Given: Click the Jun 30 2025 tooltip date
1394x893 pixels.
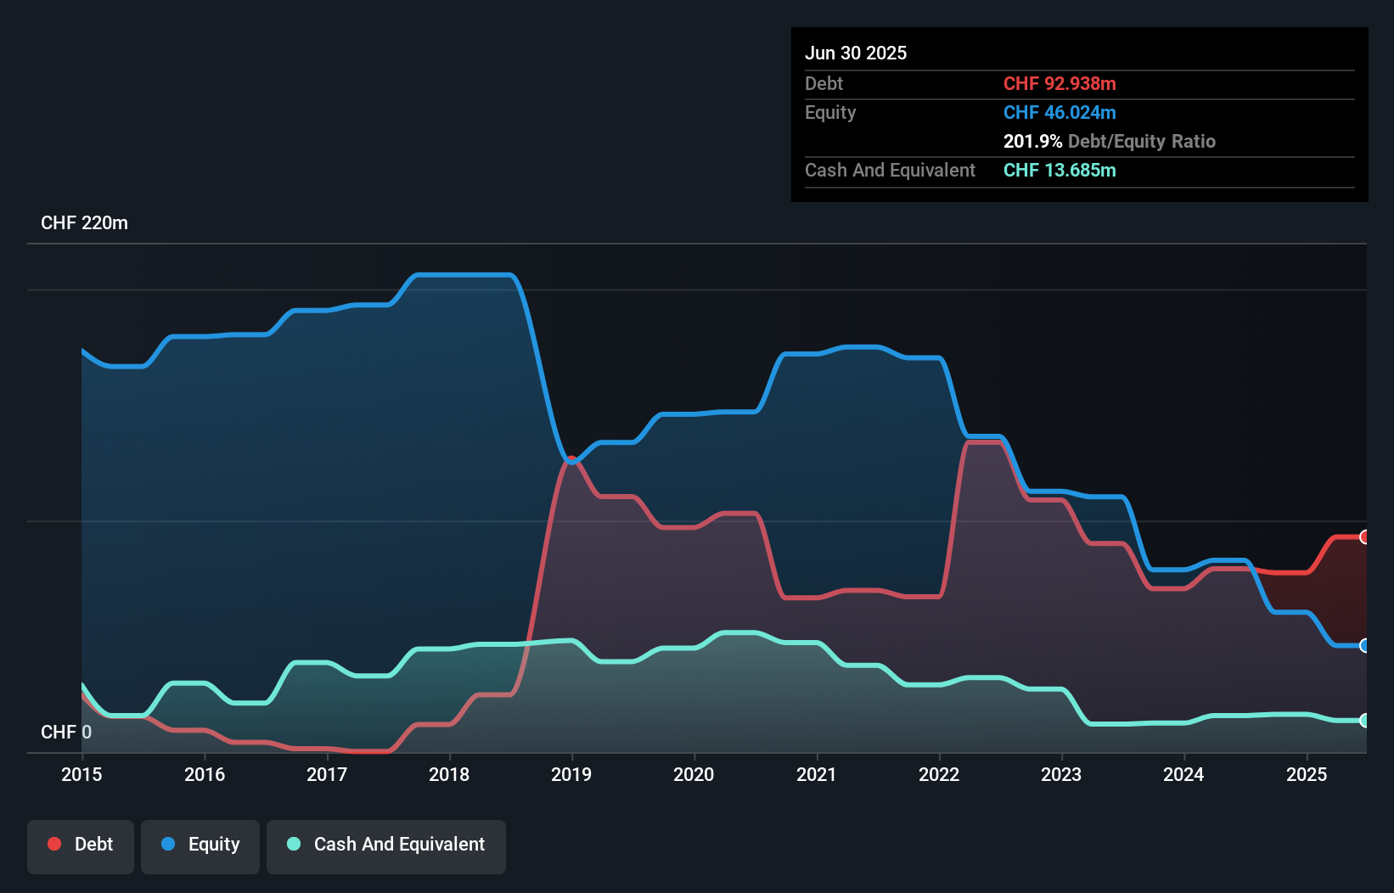Looking at the screenshot, I should [856, 53].
